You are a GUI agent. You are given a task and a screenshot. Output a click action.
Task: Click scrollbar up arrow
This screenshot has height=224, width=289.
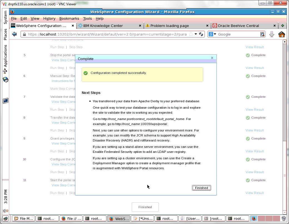click(x=285, y=42)
